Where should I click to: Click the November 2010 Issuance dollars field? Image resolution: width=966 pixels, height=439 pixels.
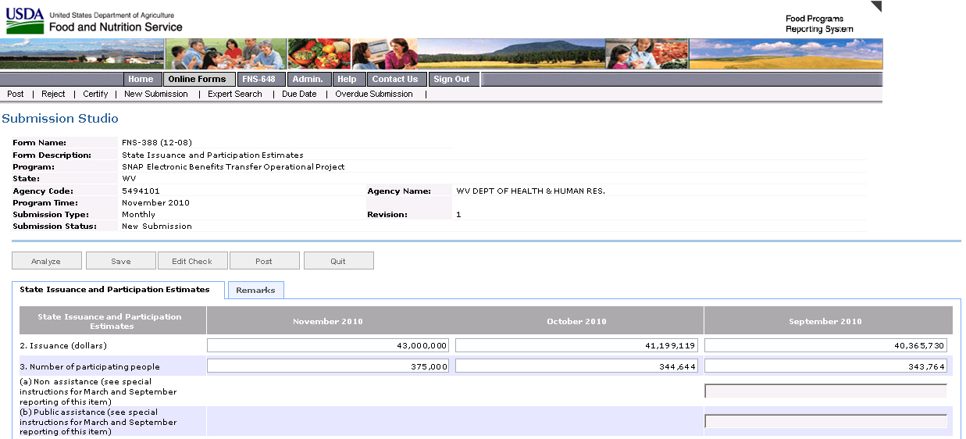pos(328,345)
